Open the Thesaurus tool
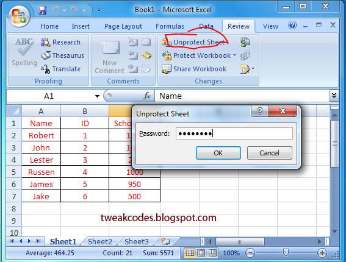Image resolution: width=346 pixels, height=262 pixels. [x=62, y=55]
